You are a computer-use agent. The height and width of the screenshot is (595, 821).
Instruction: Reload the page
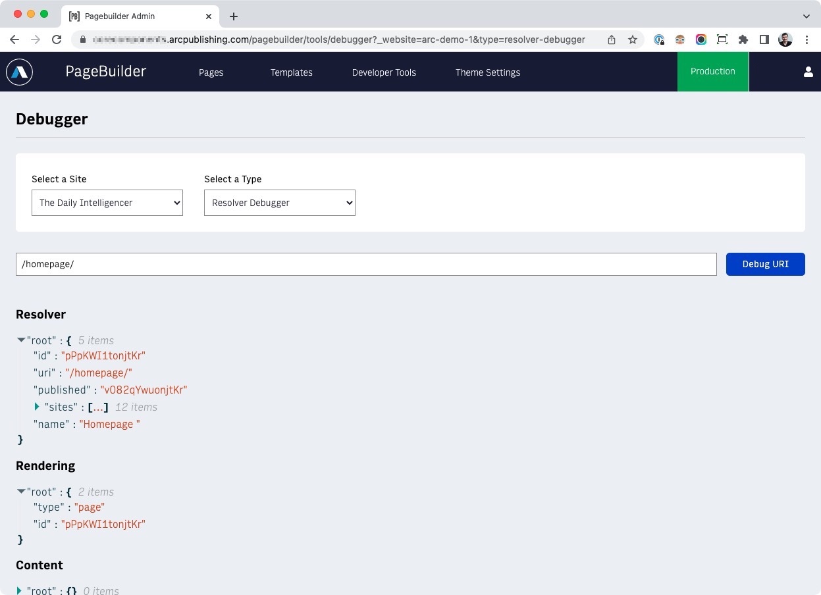(57, 39)
